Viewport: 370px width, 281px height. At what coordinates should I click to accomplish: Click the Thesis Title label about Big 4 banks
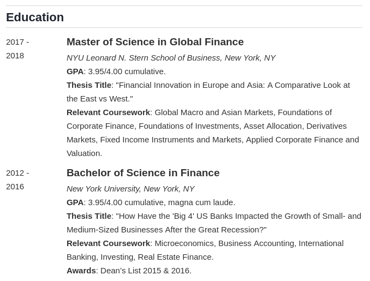click(x=89, y=216)
